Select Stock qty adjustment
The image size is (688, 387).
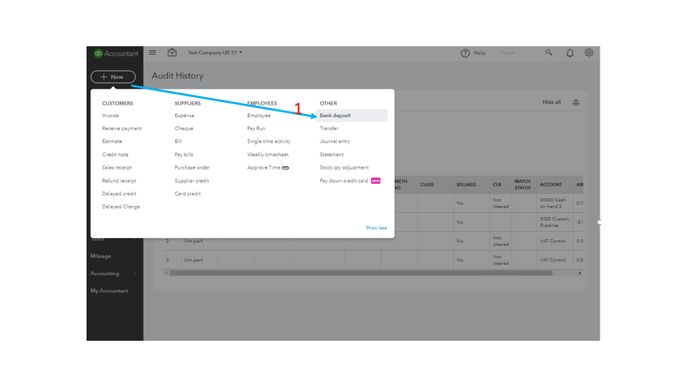(344, 167)
